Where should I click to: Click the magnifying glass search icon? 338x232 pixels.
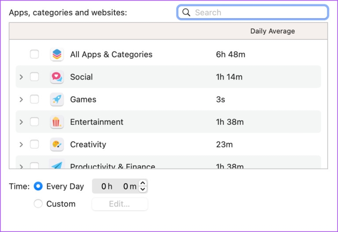(x=186, y=12)
